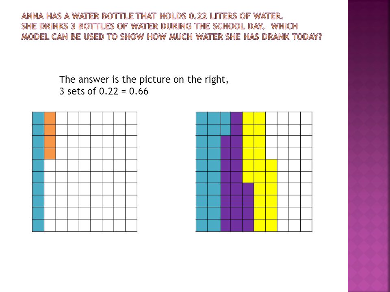Click the unshaded white columns of right grid
390x292 pixels.
tap(295, 172)
